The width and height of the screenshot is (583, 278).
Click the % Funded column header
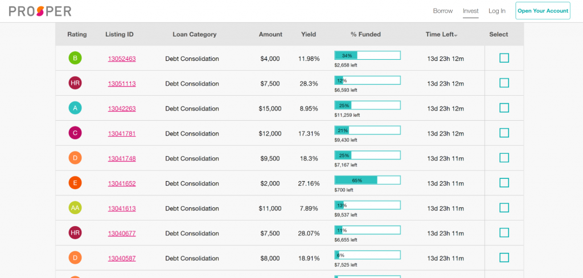366,34
